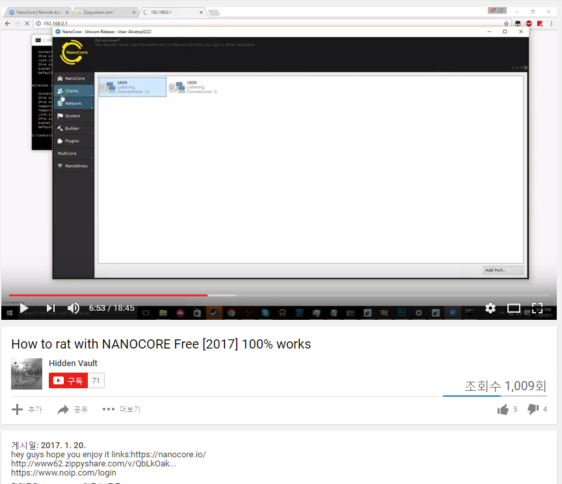
Task: Open File Explorer from the Windows taskbar
Action: click(163, 313)
